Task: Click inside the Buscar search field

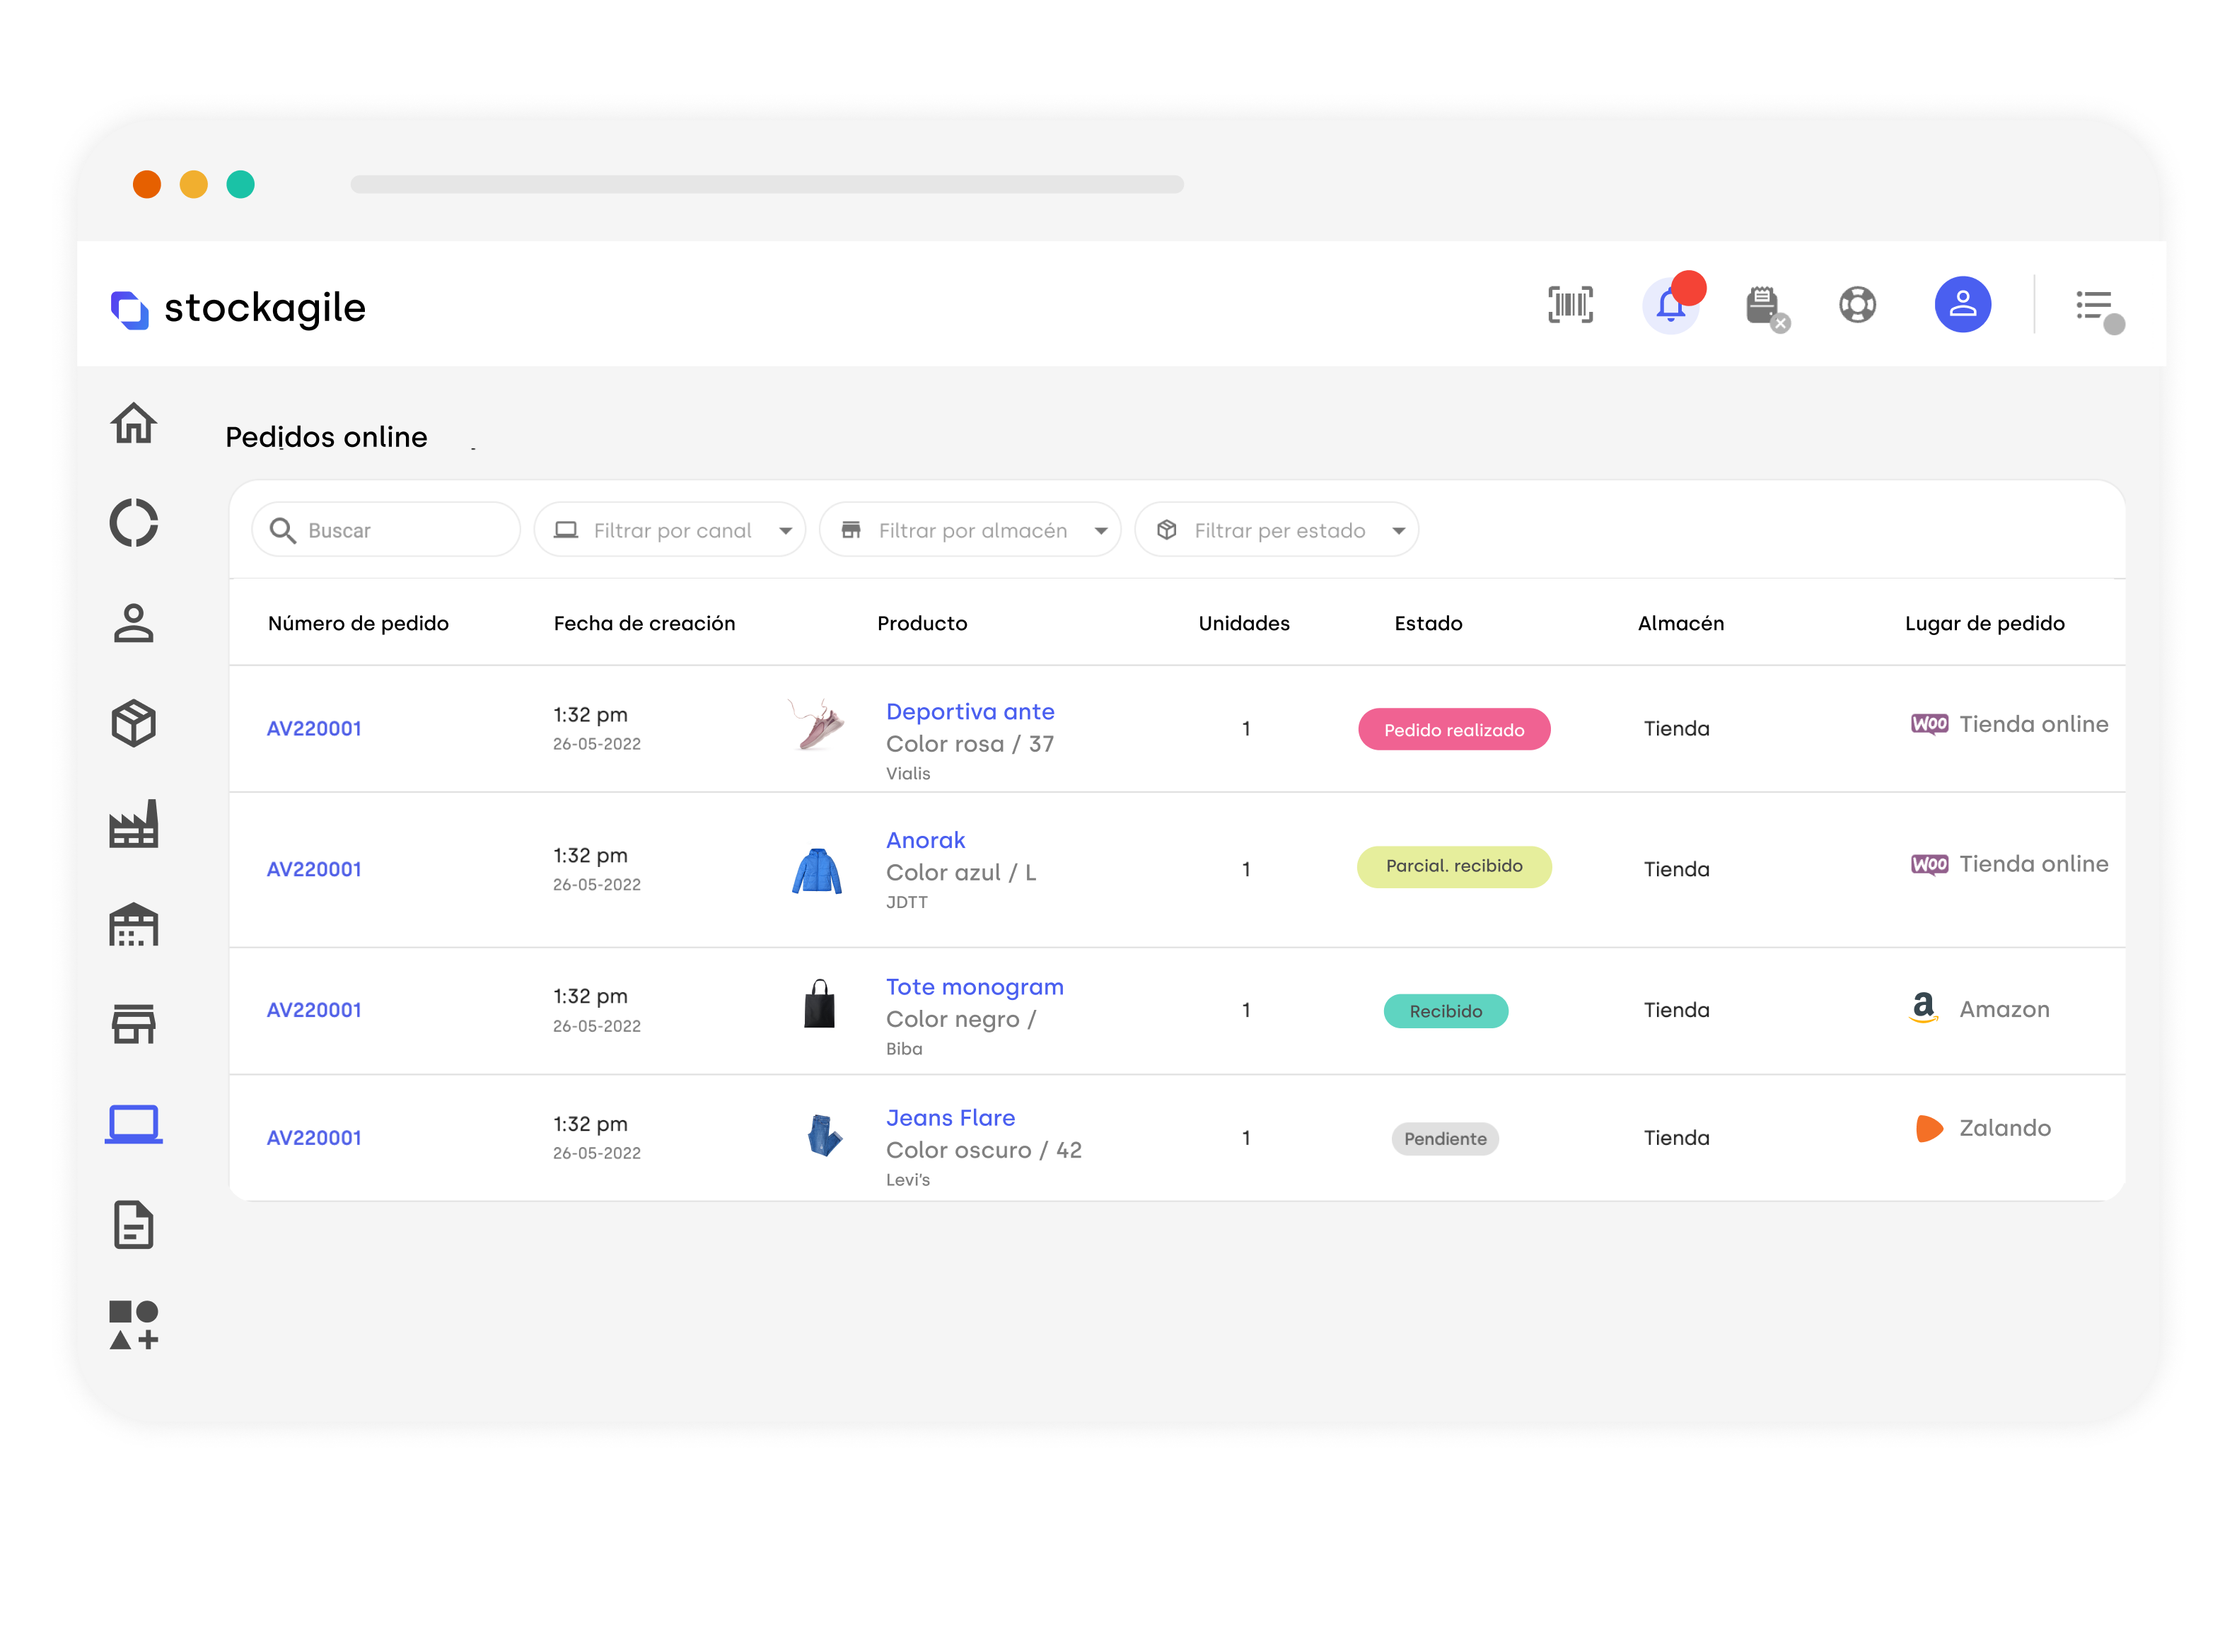Action: pos(385,530)
